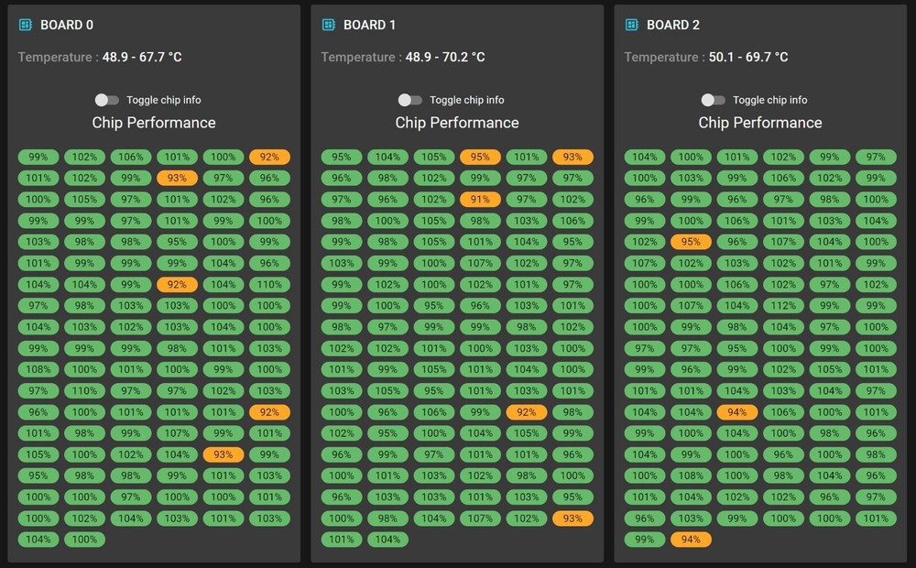Click Board 1 temperature value 48.9 - 70.2 °C
Viewport: 916px width, 568px height.
click(x=445, y=58)
